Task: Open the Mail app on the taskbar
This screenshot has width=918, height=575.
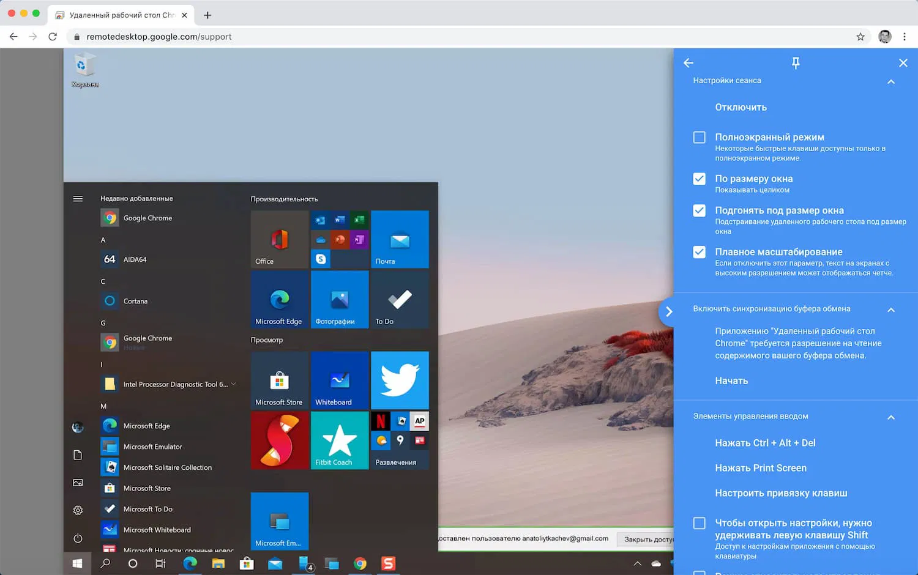Action: click(x=275, y=563)
